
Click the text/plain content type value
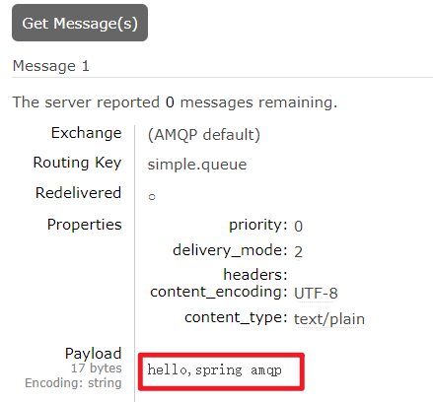click(329, 319)
